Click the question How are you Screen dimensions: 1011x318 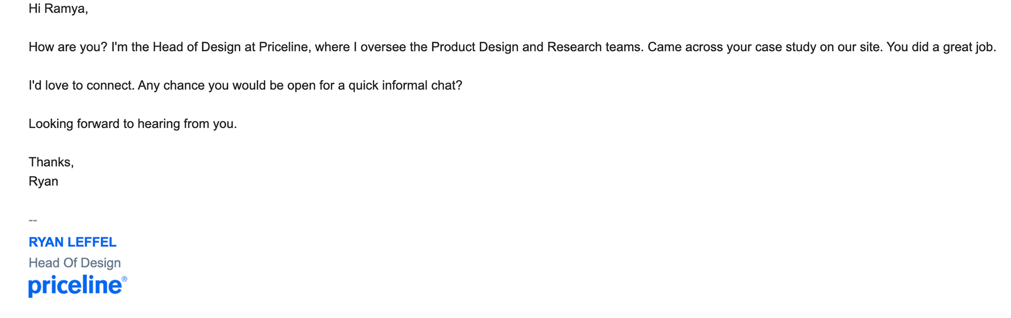coord(68,47)
